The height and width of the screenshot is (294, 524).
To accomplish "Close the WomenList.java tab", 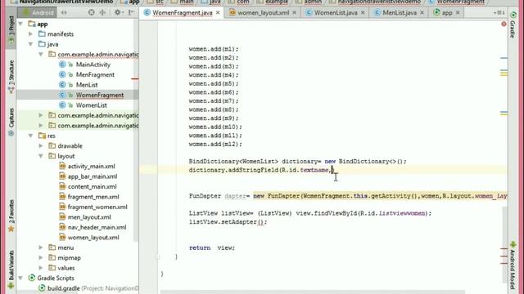I will point(363,13).
